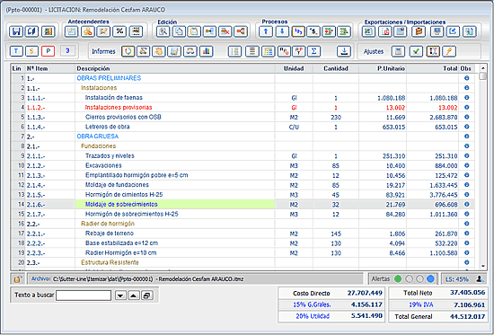The width and height of the screenshot is (494, 335).
Task: Export to Excel icon
Action: (x=368, y=31)
